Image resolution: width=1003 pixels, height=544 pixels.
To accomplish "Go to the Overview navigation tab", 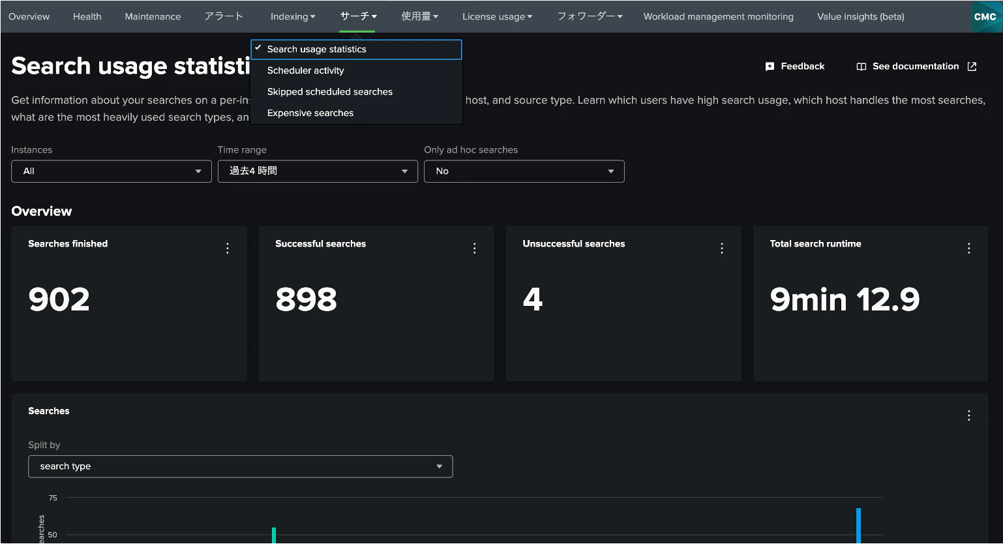I will 29,16.
